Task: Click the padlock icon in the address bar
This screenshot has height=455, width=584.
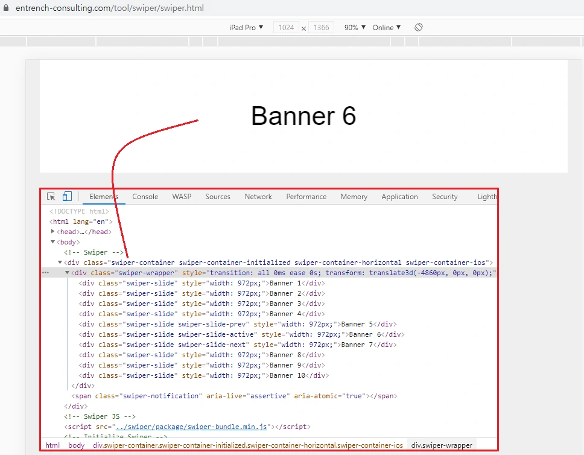Action: pos(6,7)
